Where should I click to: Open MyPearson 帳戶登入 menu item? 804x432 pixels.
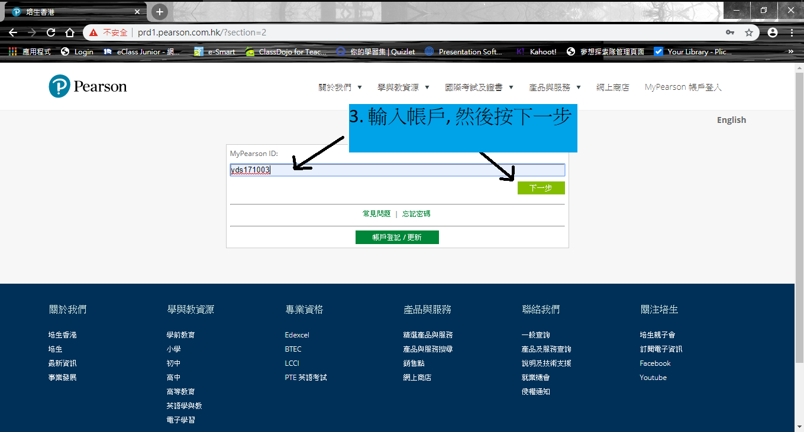(x=683, y=87)
